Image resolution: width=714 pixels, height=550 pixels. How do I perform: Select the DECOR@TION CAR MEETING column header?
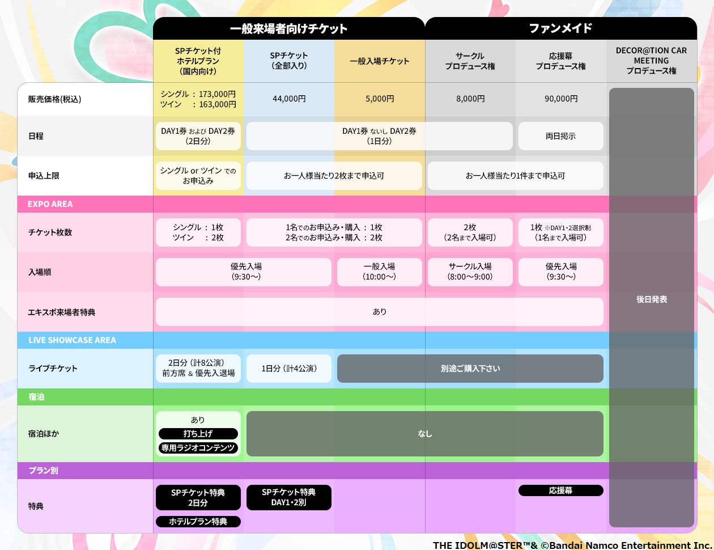[652, 61]
